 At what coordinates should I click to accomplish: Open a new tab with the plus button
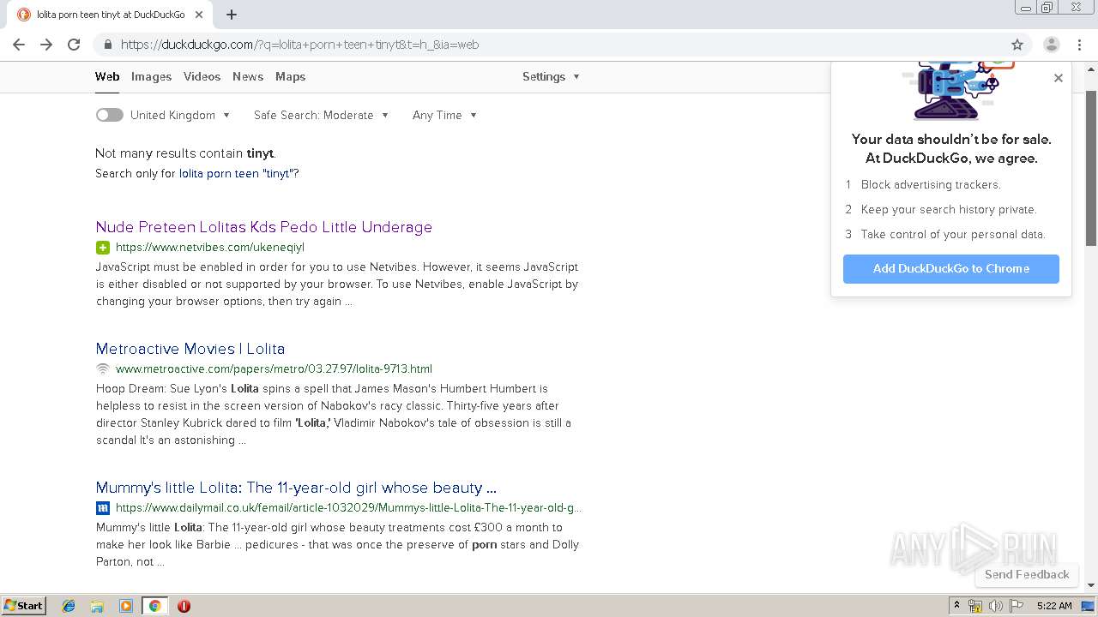pyautogui.click(x=232, y=15)
